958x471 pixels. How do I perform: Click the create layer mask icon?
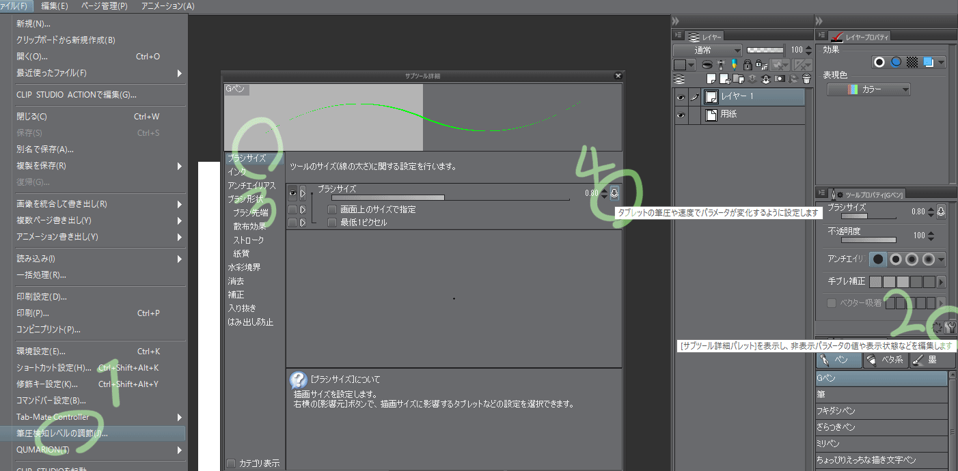780,78
